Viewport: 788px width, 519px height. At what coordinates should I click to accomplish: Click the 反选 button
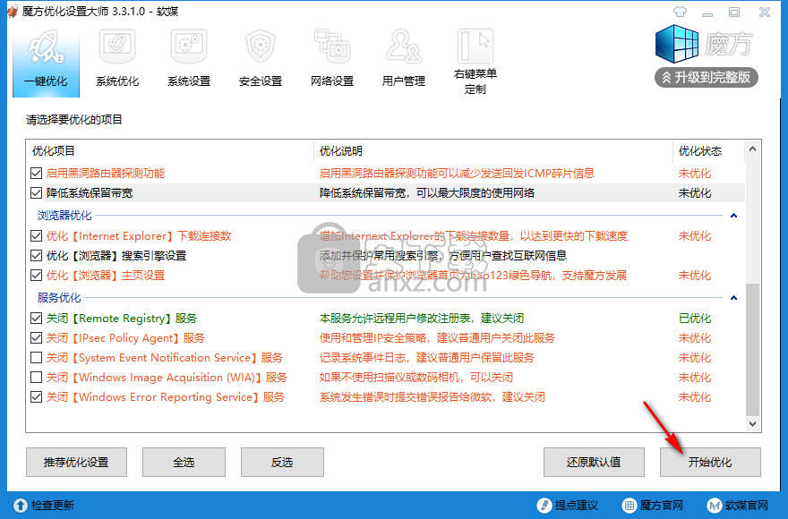point(282,463)
